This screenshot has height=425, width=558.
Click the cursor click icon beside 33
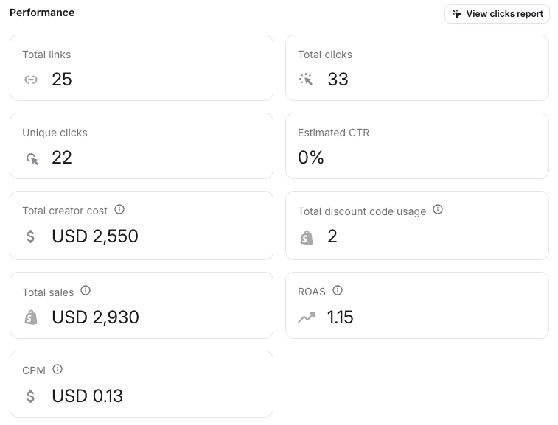[306, 80]
